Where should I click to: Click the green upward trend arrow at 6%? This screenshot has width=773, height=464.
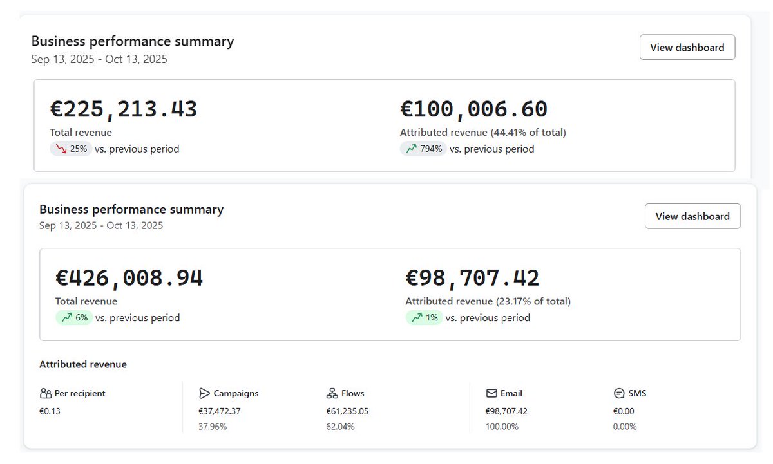pyautogui.click(x=66, y=317)
